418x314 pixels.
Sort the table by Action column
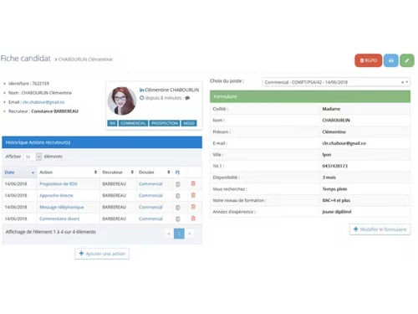(69, 172)
